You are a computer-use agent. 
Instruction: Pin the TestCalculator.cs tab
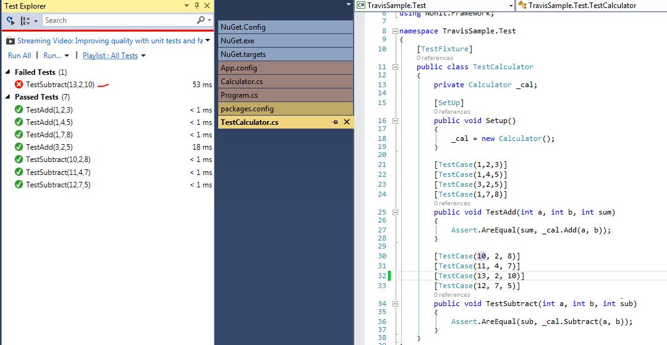click(x=335, y=122)
